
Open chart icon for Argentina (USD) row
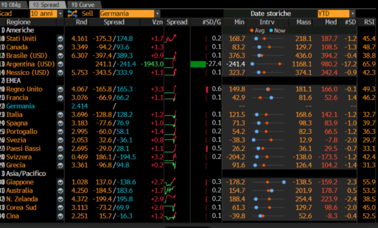pos(60,64)
